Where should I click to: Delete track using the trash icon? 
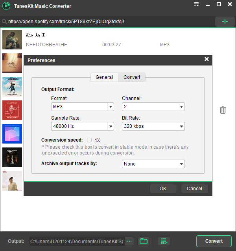point(223,110)
